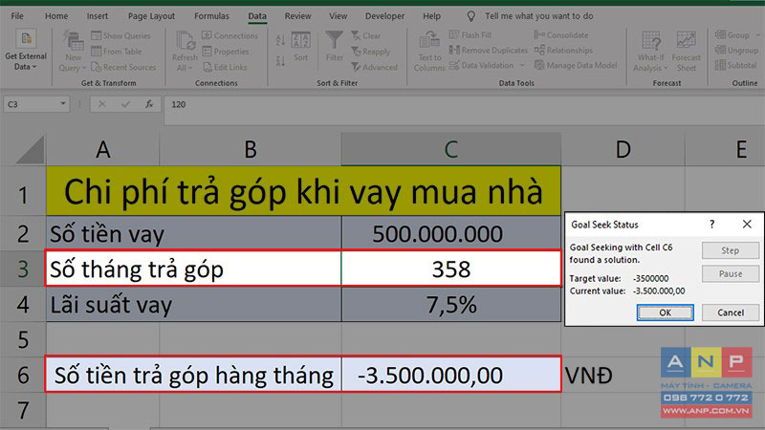The width and height of the screenshot is (765, 430).
Task: Click Pause in Goal Seek Status
Action: point(731,273)
